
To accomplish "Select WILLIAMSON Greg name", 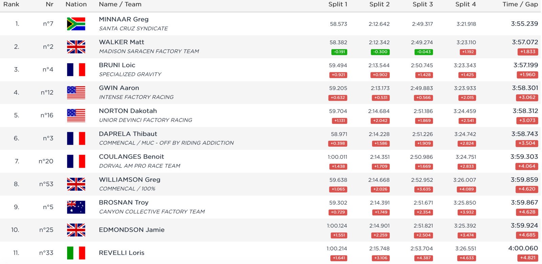I will pos(130,180).
